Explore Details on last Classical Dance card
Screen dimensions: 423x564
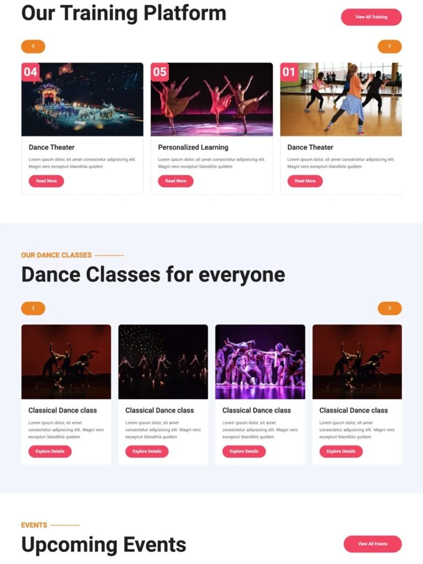coord(341,452)
